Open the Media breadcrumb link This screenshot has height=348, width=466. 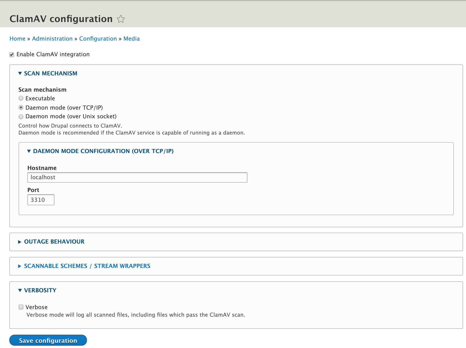131,39
